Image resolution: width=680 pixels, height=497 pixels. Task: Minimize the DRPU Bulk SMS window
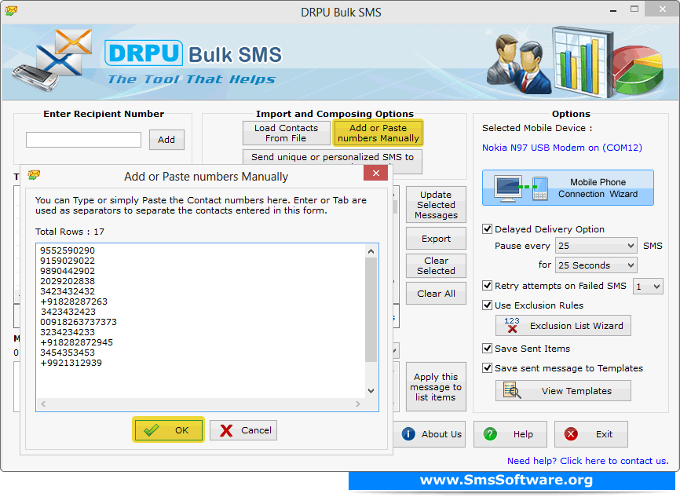point(613,10)
